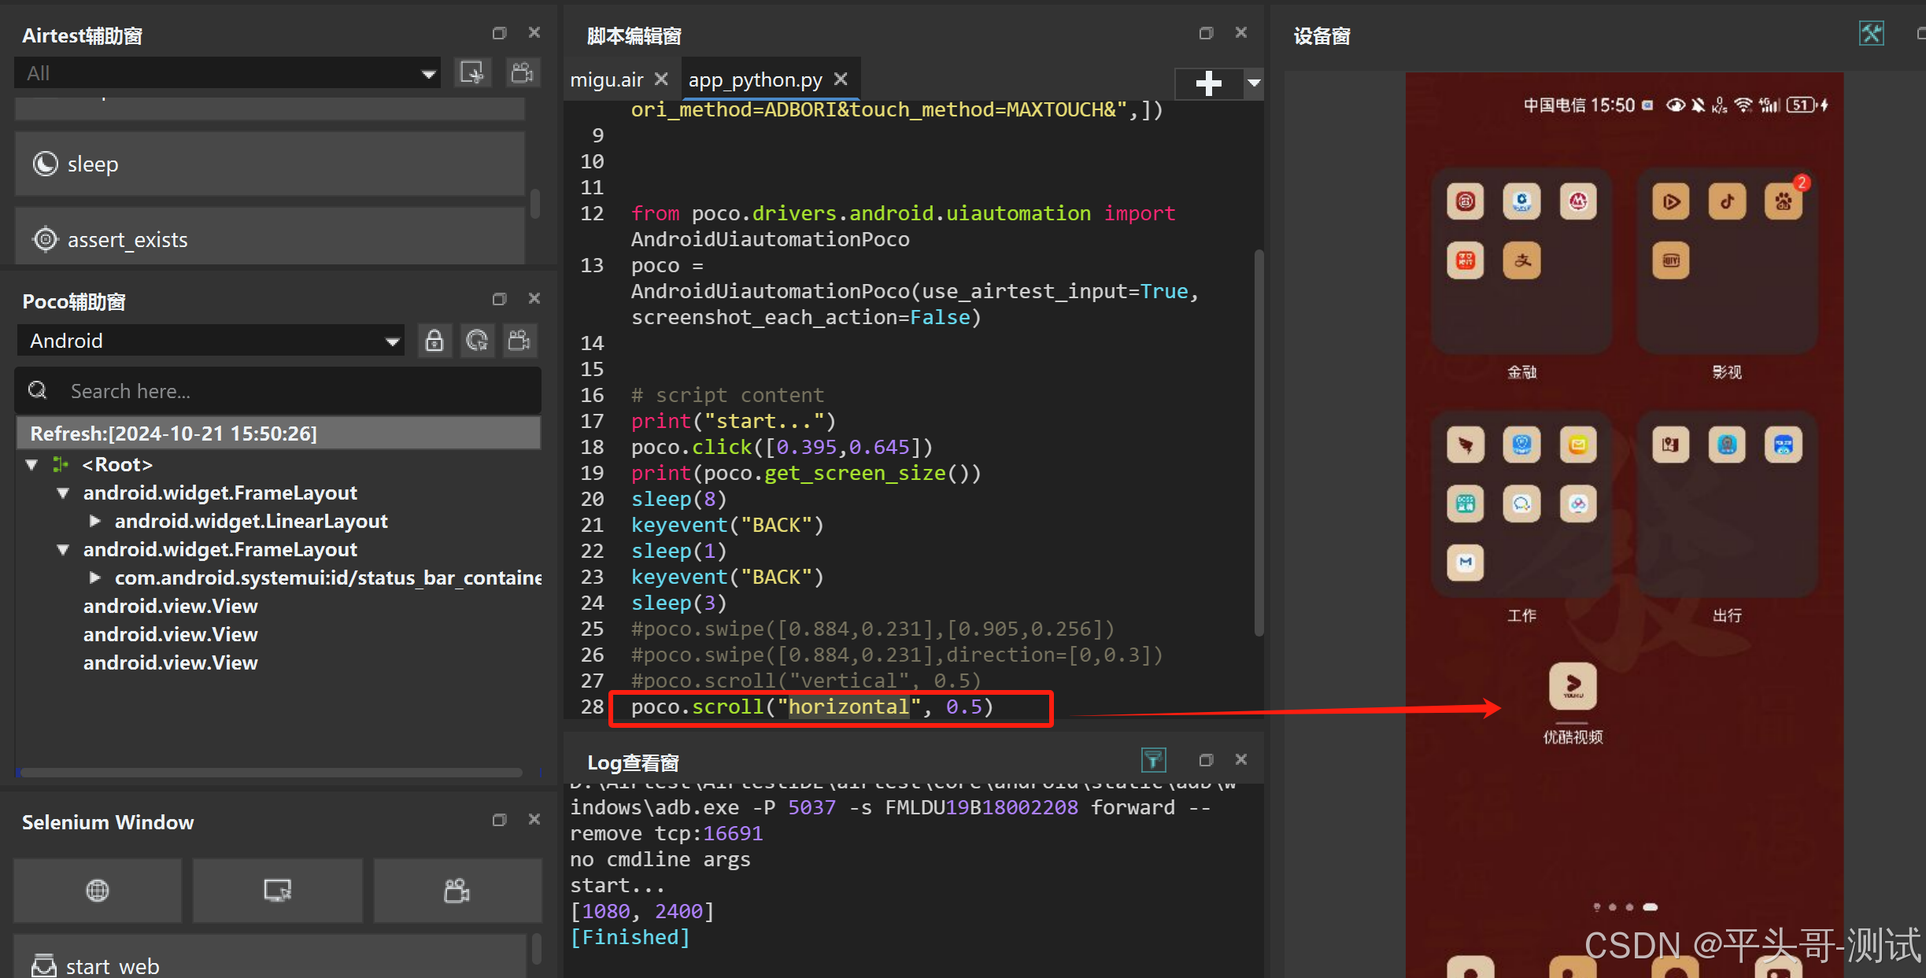Expand the android.widget.LinearLayout node
The height and width of the screenshot is (978, 1926).
95,521
